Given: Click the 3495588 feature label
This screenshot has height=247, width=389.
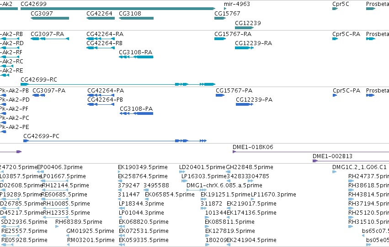Looking at the screenshot, I should (x=156, y=185).
